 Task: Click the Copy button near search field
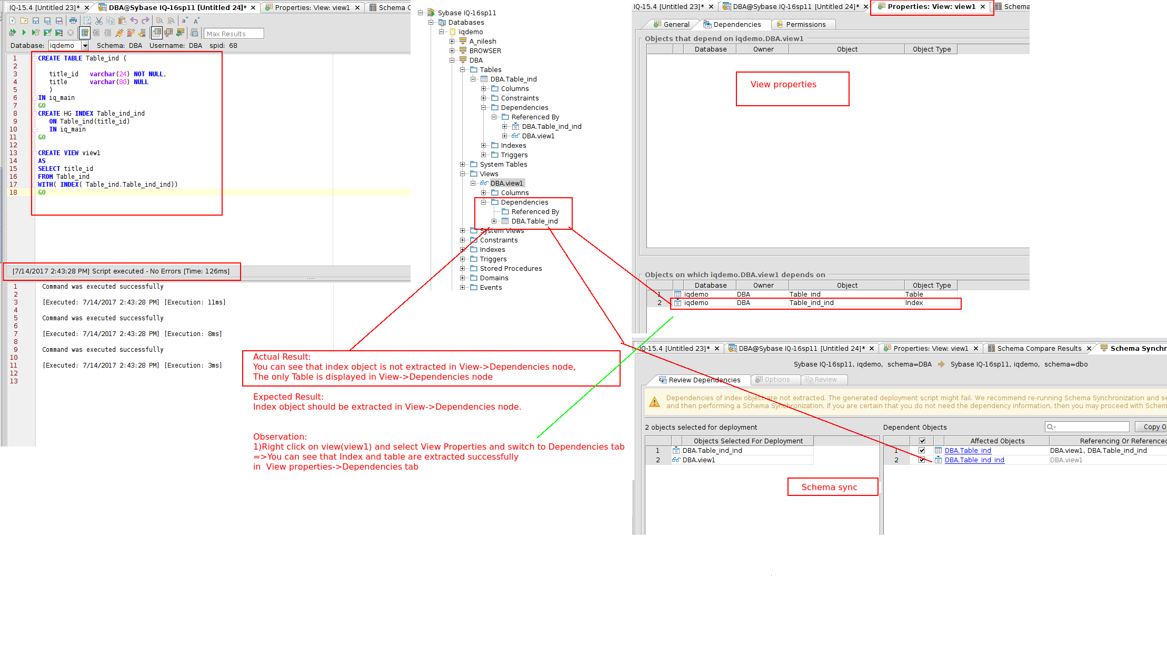pyautogui.click(x=1153, y=427)
